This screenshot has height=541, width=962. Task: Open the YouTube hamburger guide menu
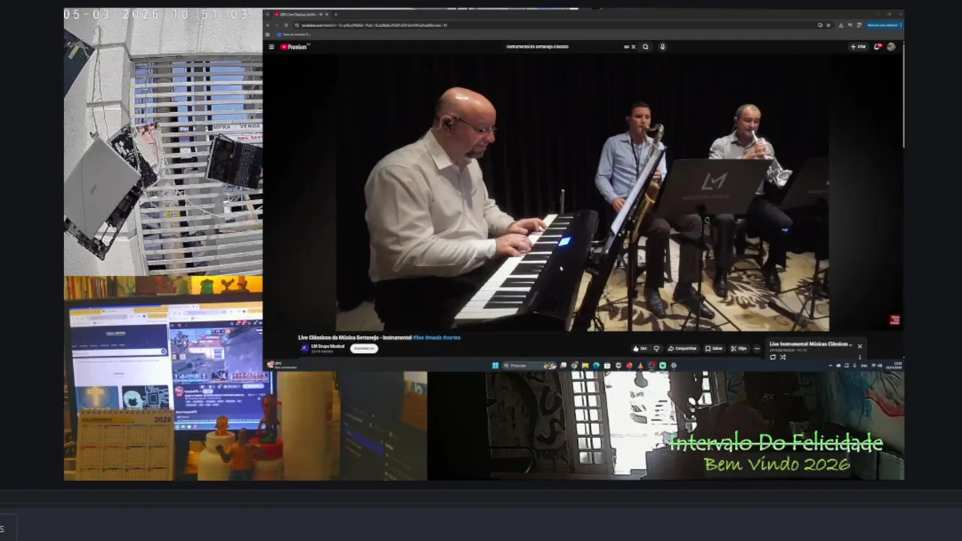click(271, 47)
